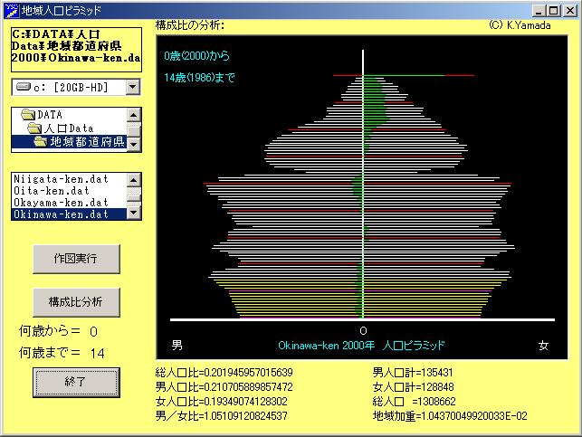Click the folder list scrollbar thumb
Viewport: 582px width, 437px height.
pos(134,130)
